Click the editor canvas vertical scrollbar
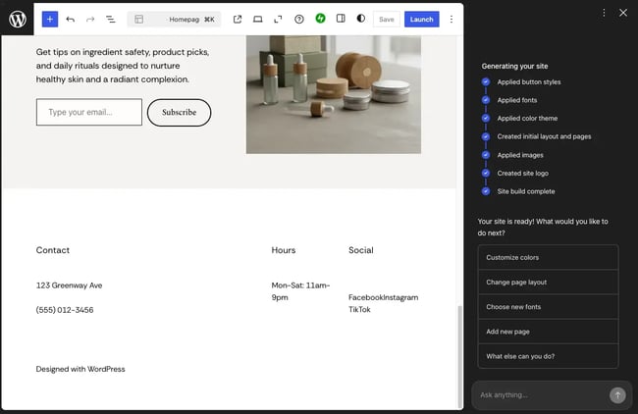This screenshot has height=414, width=638. (x=460, y=357)
